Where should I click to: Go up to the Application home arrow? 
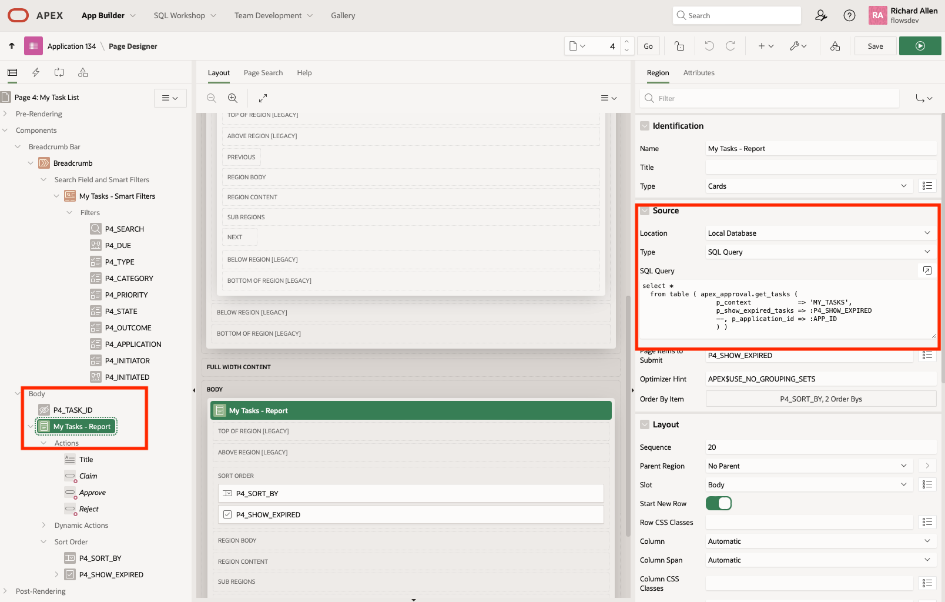point(12,46)
